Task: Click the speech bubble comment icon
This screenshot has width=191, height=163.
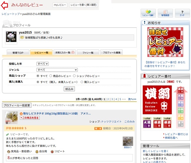Action: pyautogui.click(x=22, y=38)
